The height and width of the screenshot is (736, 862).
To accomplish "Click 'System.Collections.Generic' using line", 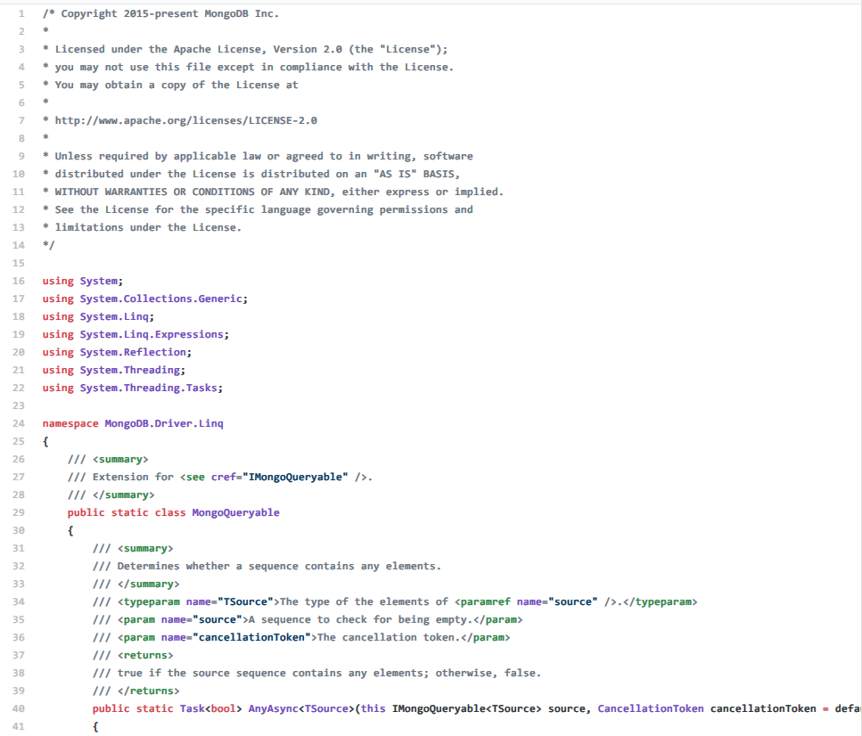I will tap(145, 298).
